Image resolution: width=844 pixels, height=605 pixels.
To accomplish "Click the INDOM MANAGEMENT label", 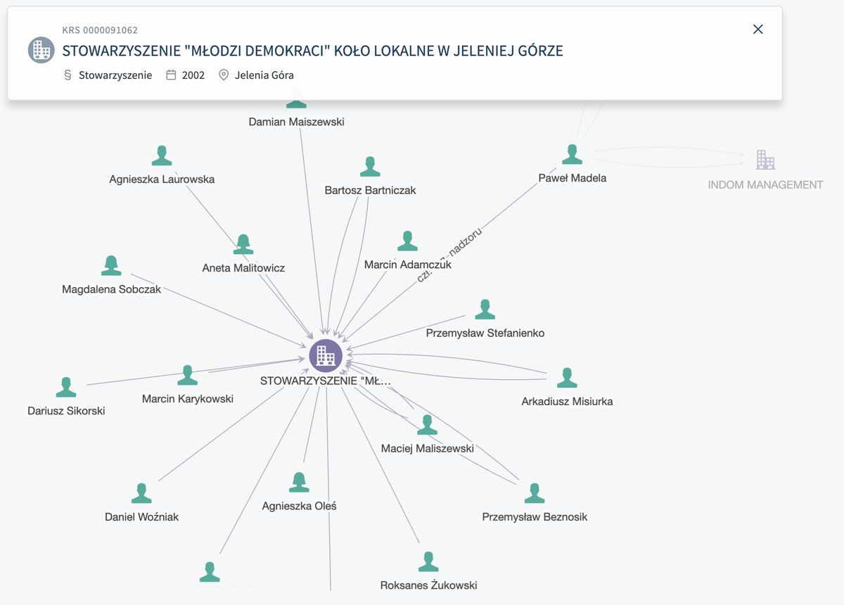I will pos(765,185).
